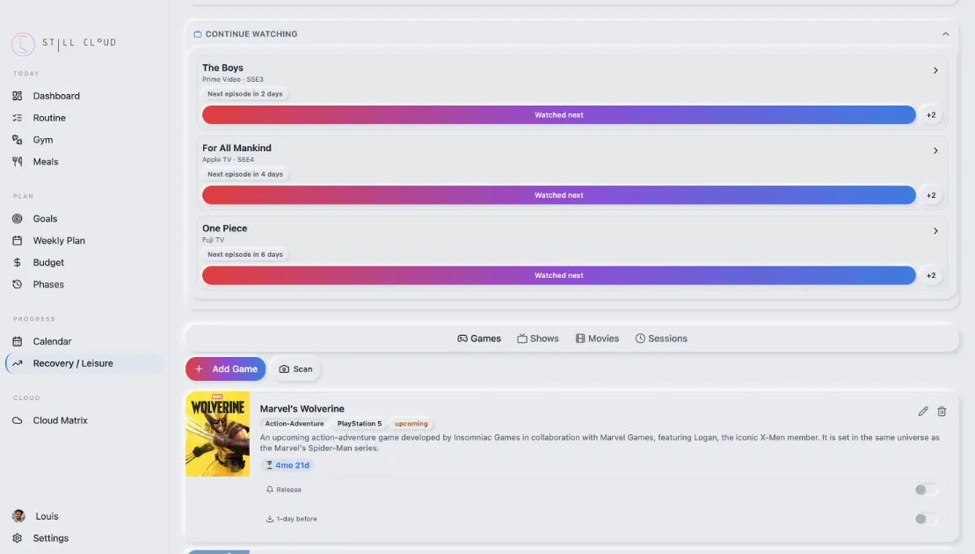Click the 4mo 21d countdown badge
975x554 pixels.
287,465
